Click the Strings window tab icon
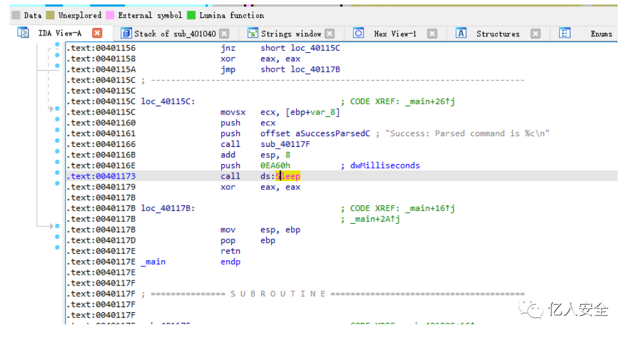This screenshot has height=337, width=629. point(253,33)
